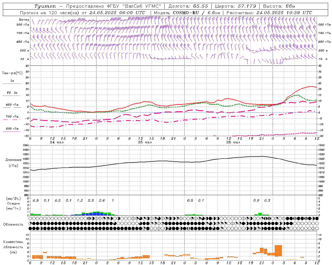
Task: Click the "Осадки" precipitation label
Action: [x=13, y=203]
